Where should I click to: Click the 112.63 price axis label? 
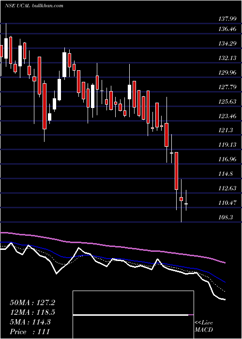(x=227, y=188)
